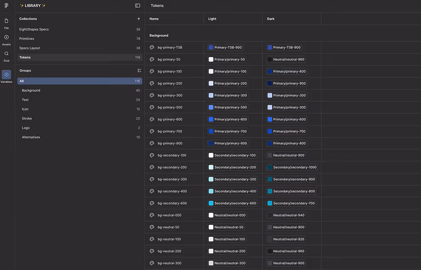The image size is (421, 270).
Task: Click palette icon for bg-neutral-300
Action: tap(152, 263)
